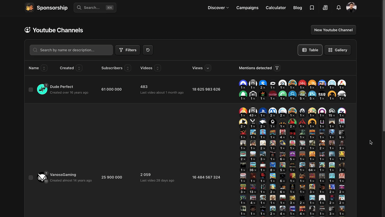Toggle the Views column sort arrow
Image resolution: width=385 pixels, height=217 pixels.
(208, 68)
